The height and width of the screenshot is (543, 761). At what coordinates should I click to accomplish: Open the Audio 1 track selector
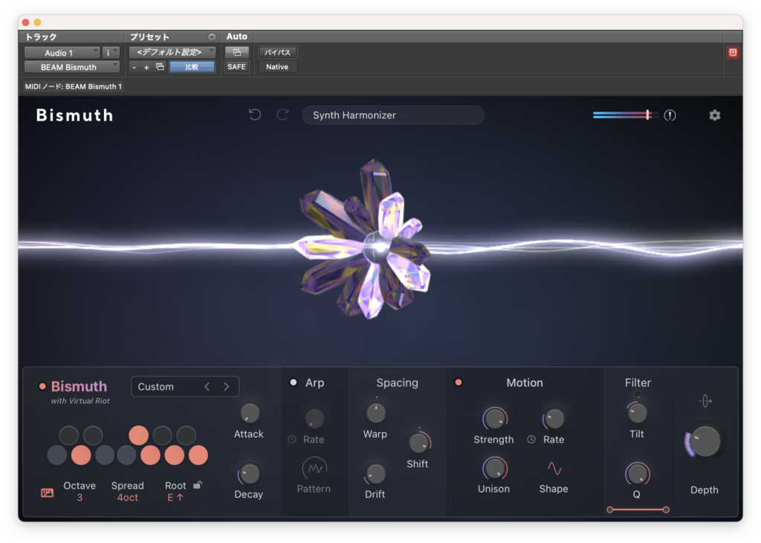pyautogui.click(x=62, y=53)
